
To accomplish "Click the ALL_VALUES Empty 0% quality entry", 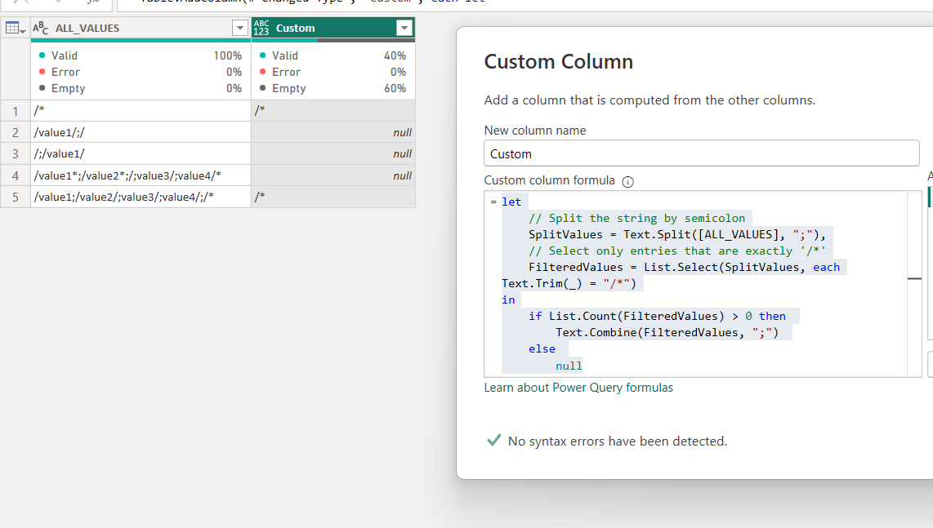I will click(x=141, y=88).
